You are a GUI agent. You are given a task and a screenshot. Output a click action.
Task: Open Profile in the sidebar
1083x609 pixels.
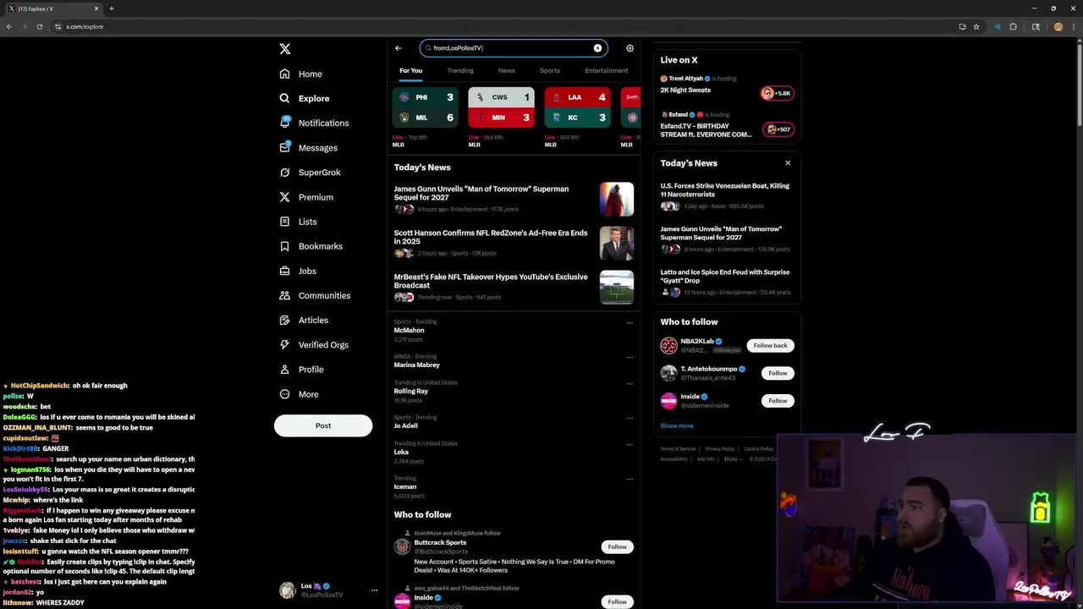click(x=302, y=370)
